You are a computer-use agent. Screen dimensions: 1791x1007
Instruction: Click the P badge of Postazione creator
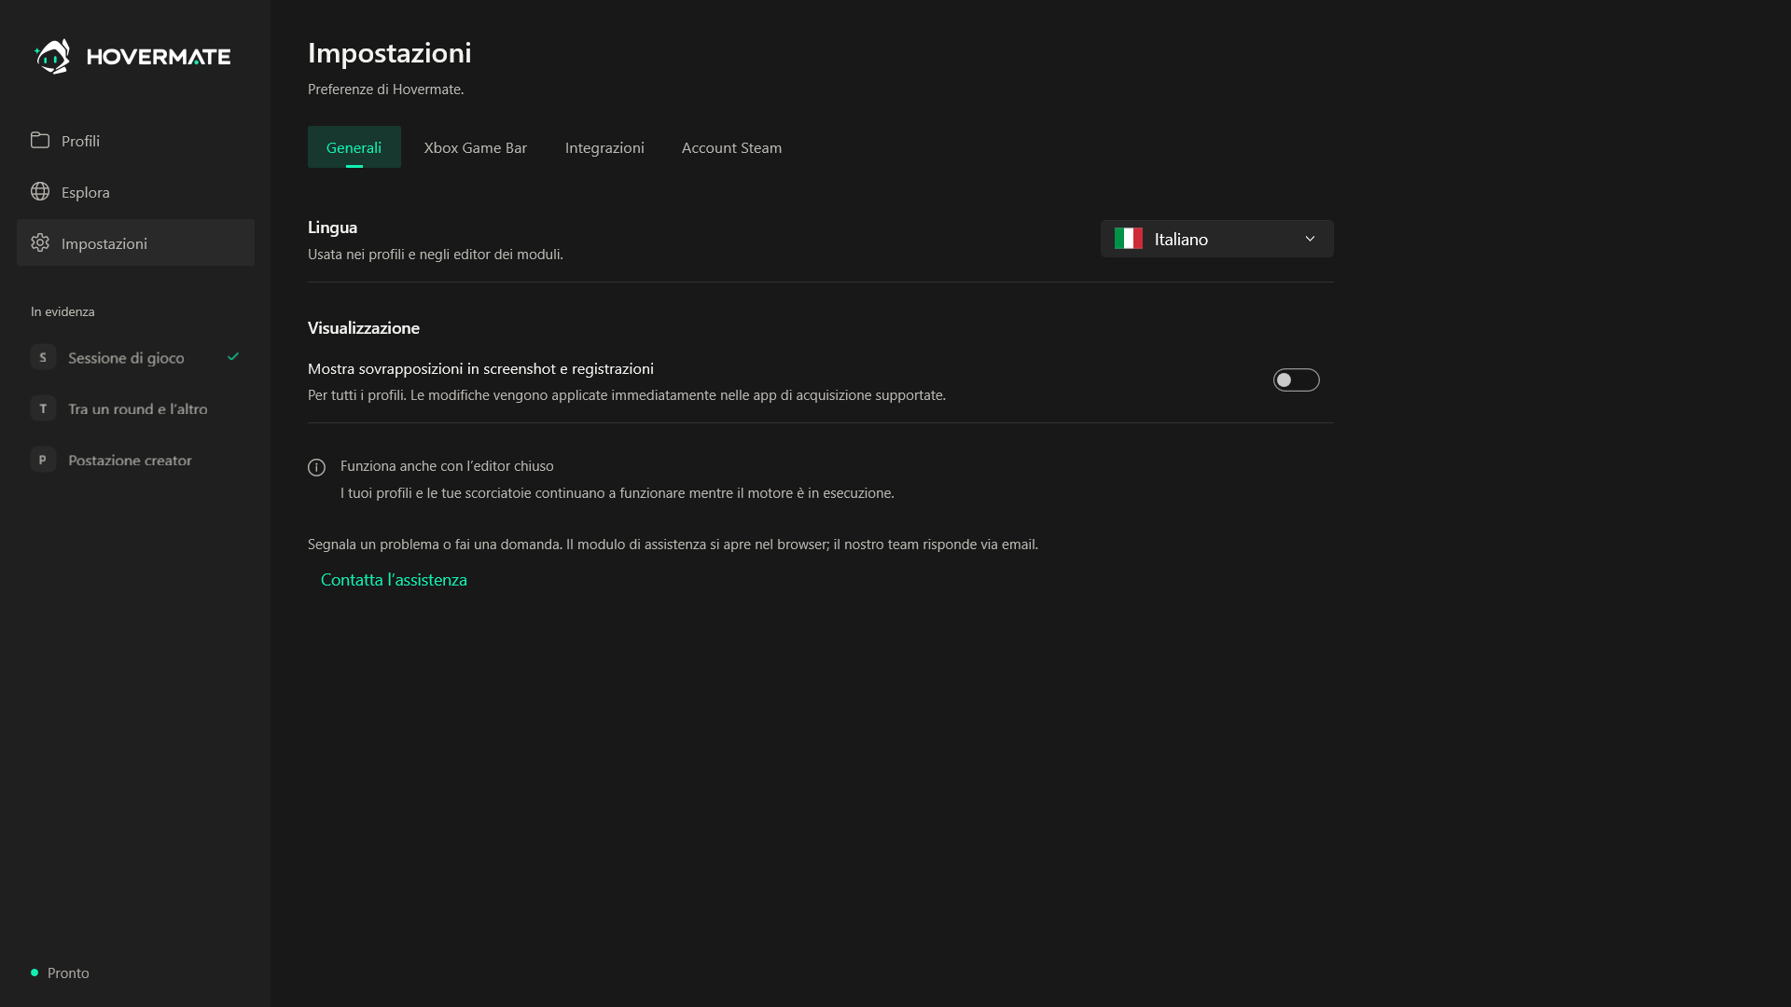43,460
